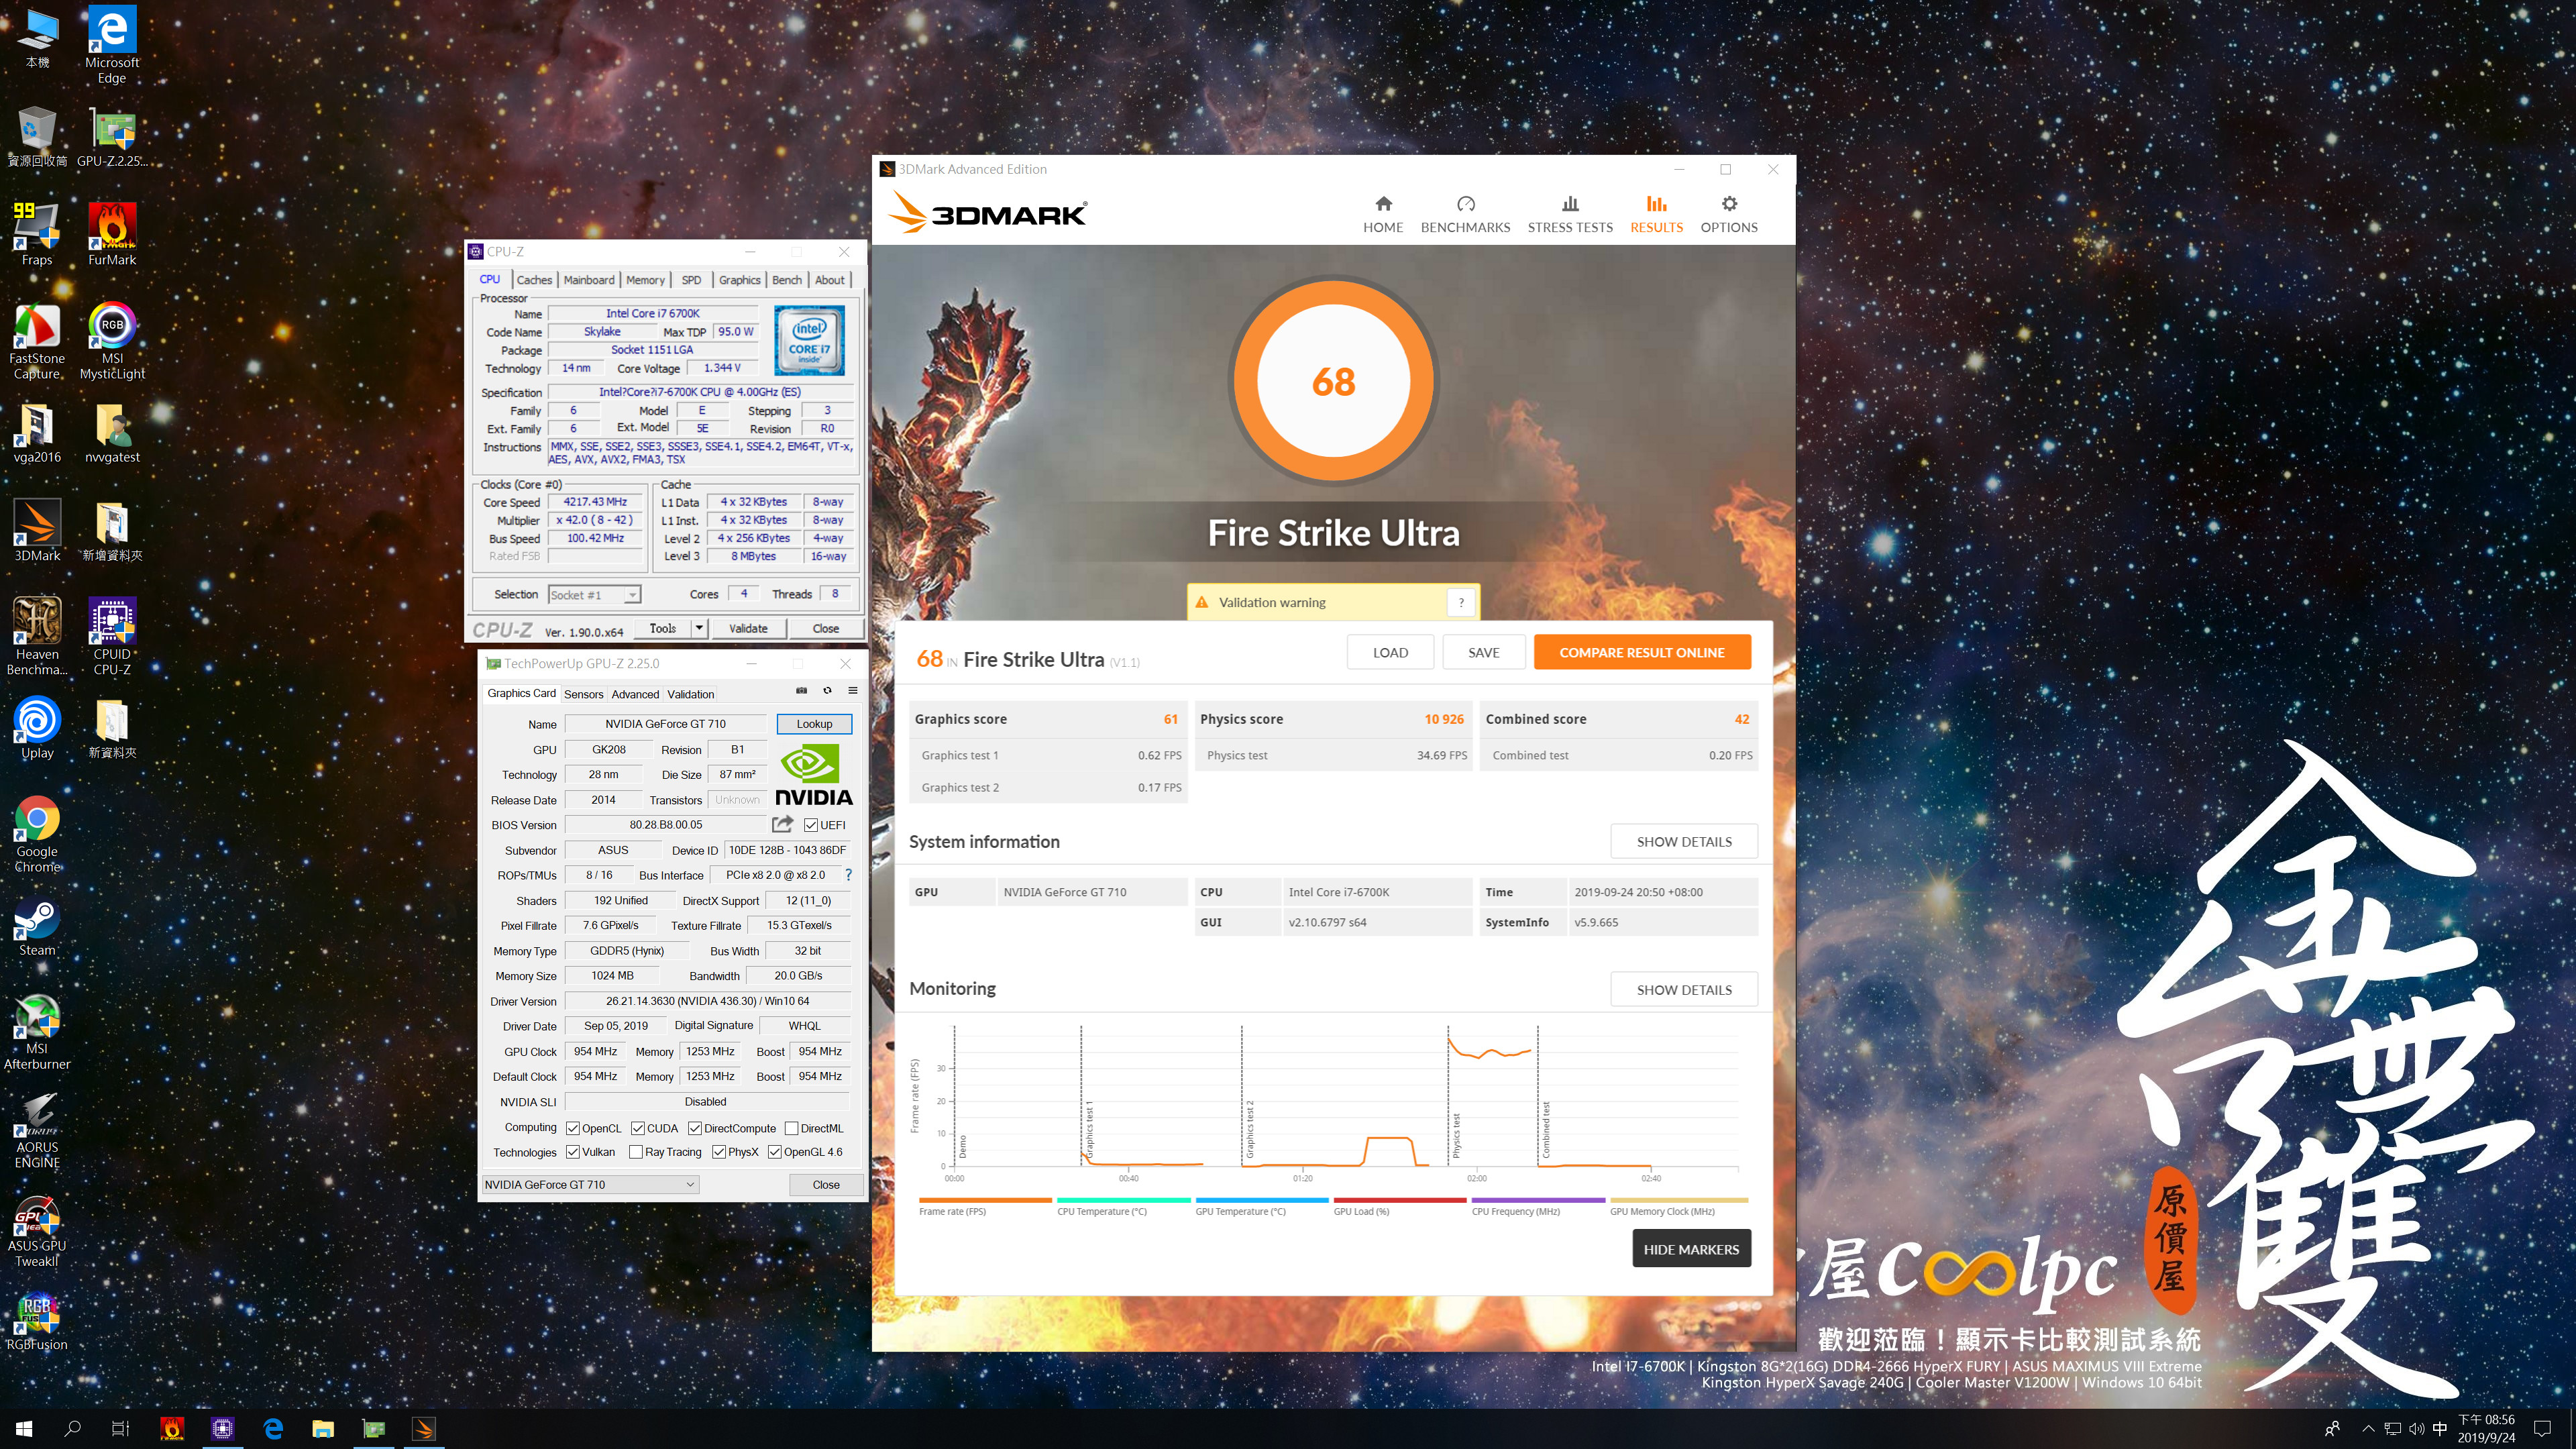Toggle the UEFI checkbox in GPU-Z

811,825
